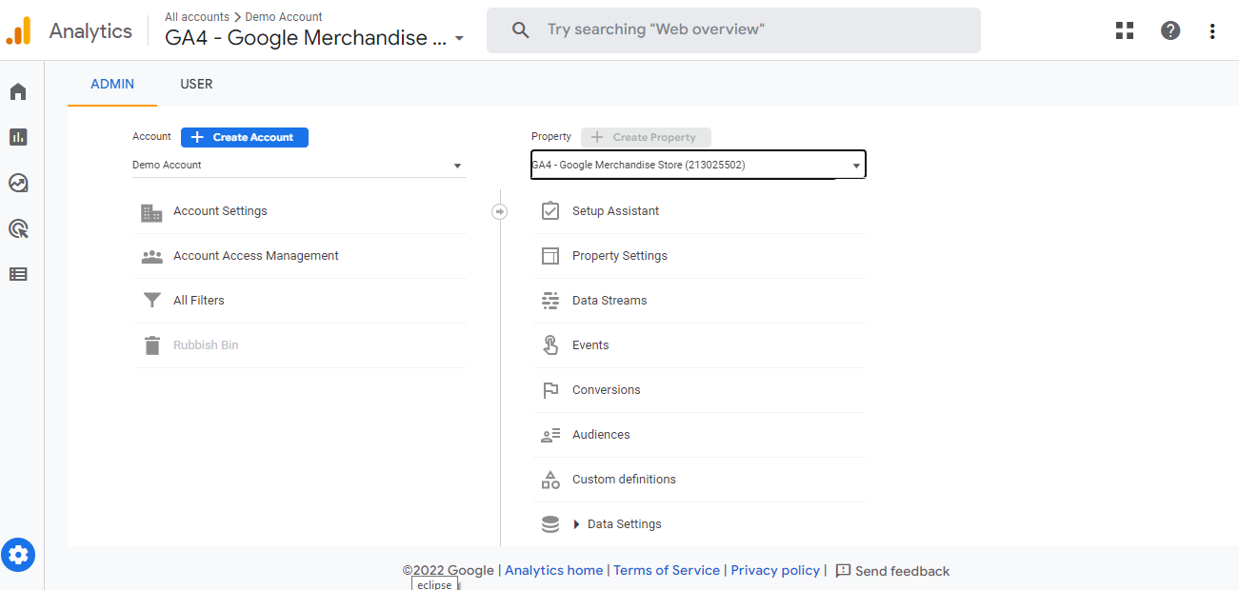Click the circular arrow between account and property columns
This screenshot has width=1239, height=590.
pyautogui.click(x=500, y=211)
